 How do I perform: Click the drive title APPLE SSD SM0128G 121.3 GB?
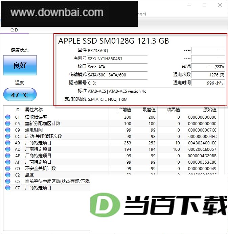pyautogui.click(x=113, y=41)
